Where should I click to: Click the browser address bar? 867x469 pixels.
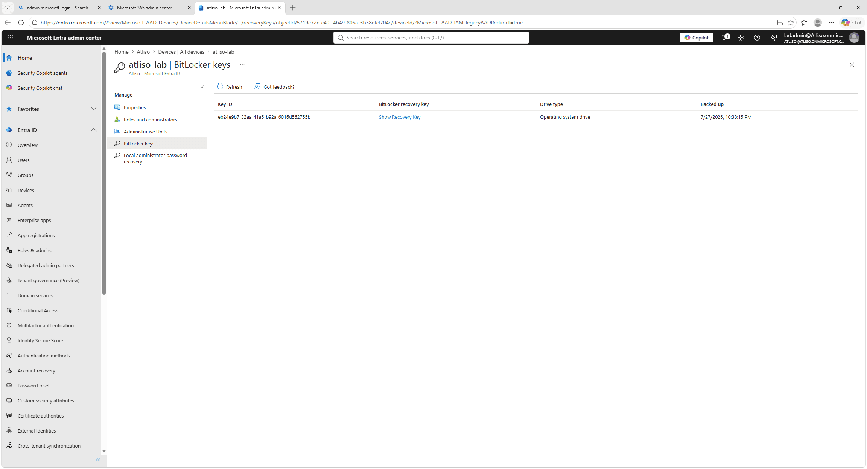pyautogui.click(x=406, y=23)
